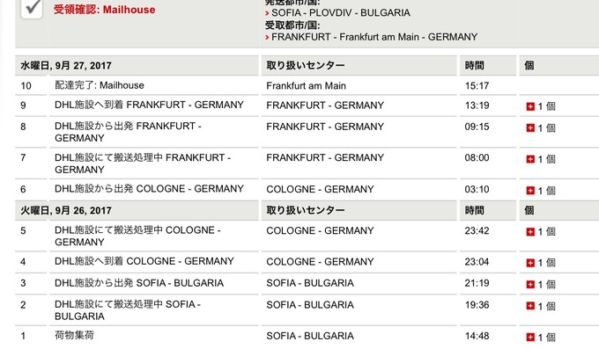Select the 水曜日, 9月 27, 2017 date header
Screen dimensions: 599x349
click(66, 66)
